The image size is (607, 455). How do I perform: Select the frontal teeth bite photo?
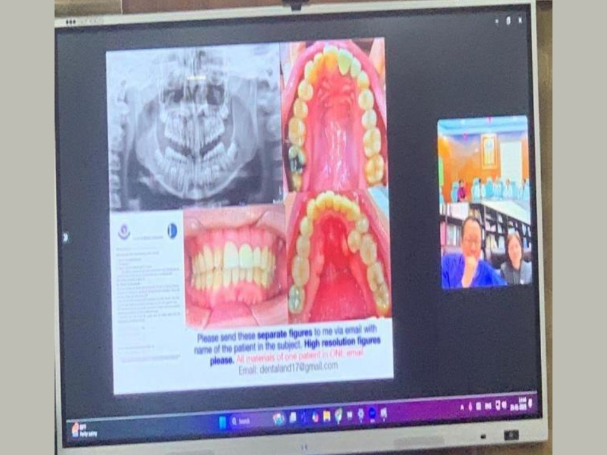[235, 265]
